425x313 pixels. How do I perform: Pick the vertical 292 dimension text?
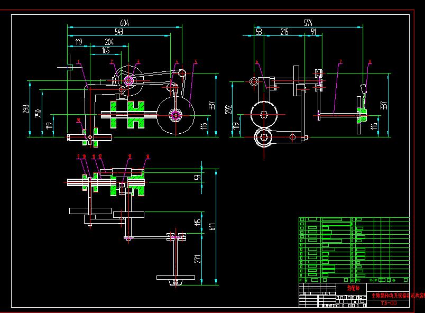click(x=229, y=109)
